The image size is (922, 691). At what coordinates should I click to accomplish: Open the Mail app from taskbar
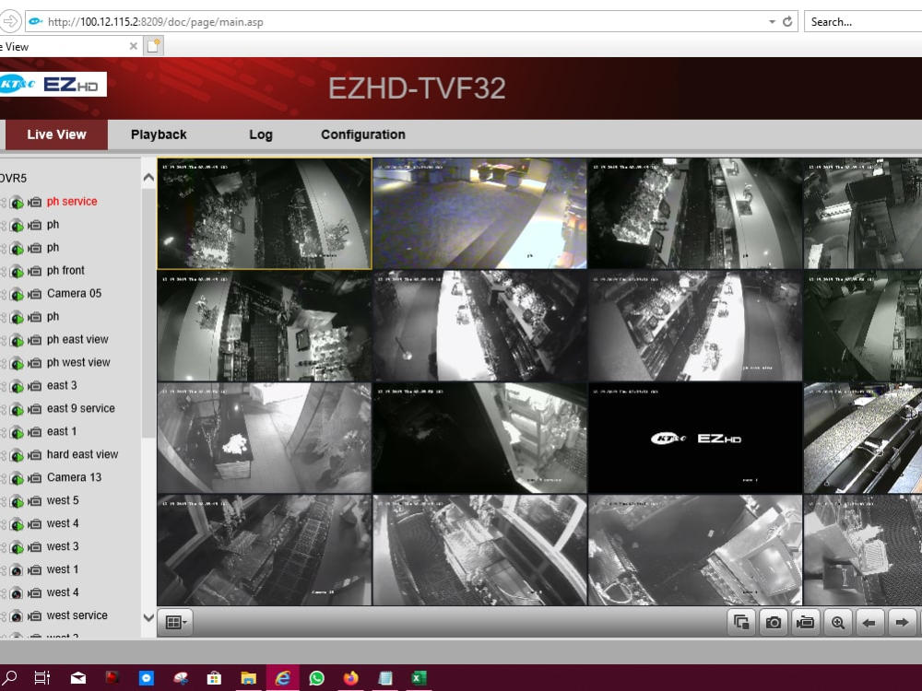tap(78, 678)
